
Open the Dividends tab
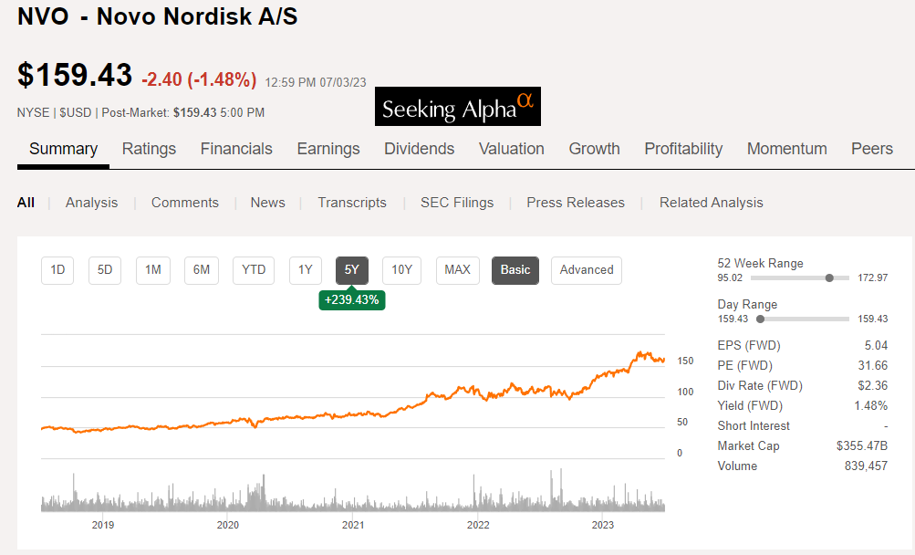(419, 149)
